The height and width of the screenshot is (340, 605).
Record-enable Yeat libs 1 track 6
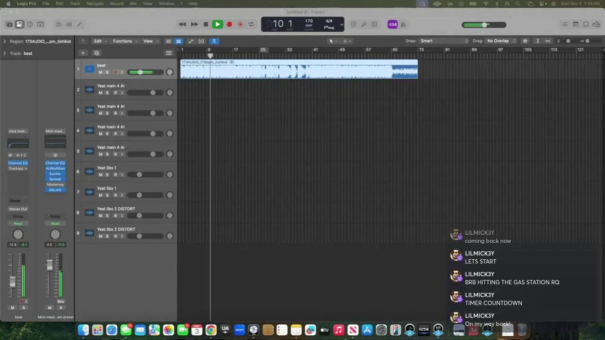pos(115,175)
